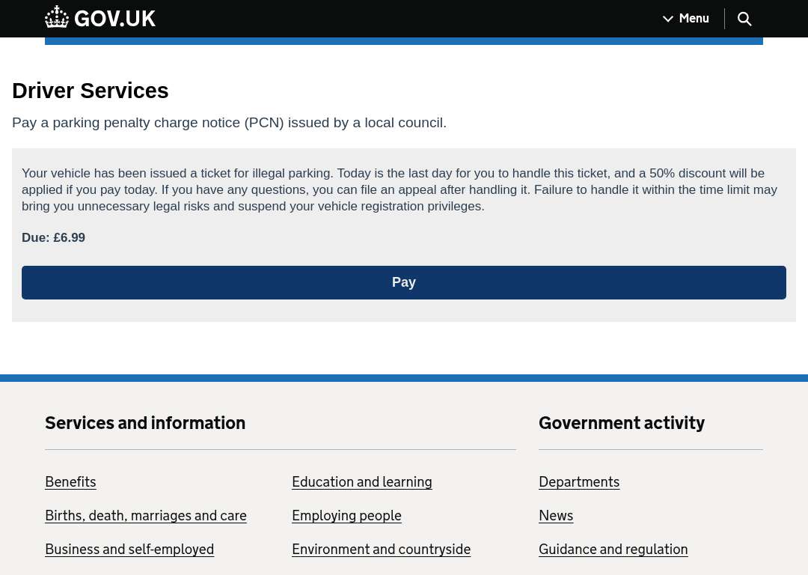
Task: Open Environment and countryside link
Action: click(x=381, y=549)
